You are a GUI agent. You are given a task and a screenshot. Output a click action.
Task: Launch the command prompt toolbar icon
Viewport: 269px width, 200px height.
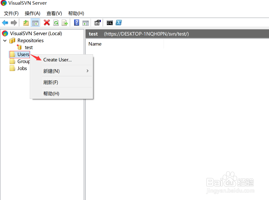point(110,23)
